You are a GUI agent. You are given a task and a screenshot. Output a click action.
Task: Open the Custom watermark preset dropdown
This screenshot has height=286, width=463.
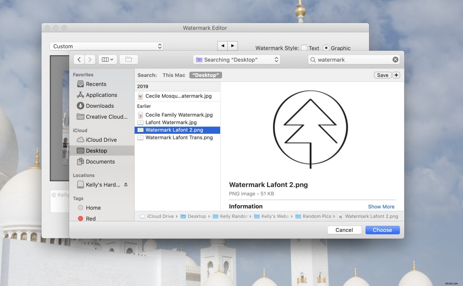click(x=106, y=46)
